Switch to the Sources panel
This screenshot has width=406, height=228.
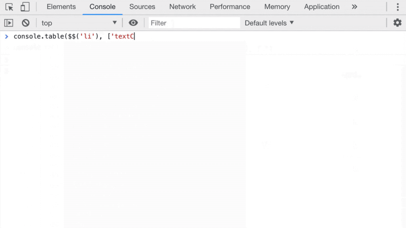[x=142, y=7]
